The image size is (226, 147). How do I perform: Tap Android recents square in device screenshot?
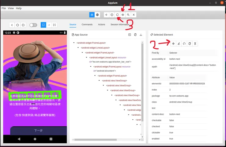pos(51,139)
